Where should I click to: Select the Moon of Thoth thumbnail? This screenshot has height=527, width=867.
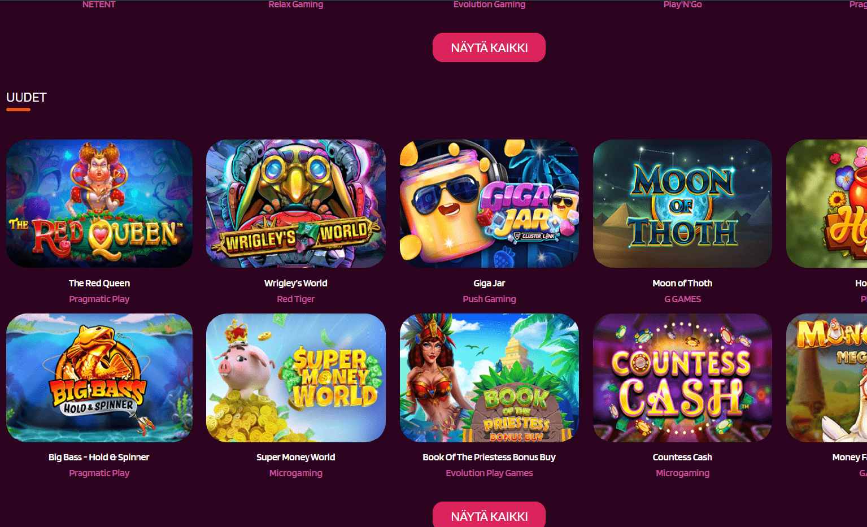point(682,203)
